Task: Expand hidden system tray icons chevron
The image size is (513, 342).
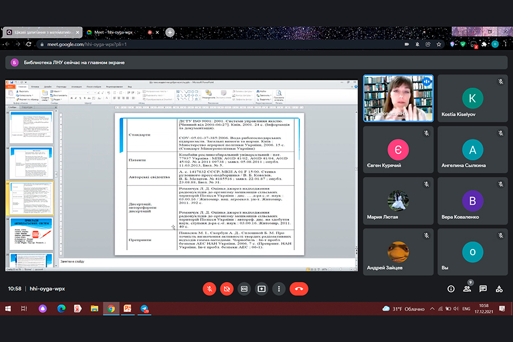Action: tap(432, 308)
